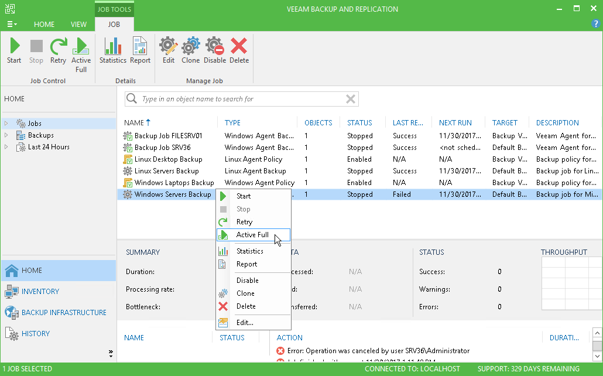This screenshot has width=603, height=376.
Task: Click the Start job icon in ribbon
Action: click(14, 50)
